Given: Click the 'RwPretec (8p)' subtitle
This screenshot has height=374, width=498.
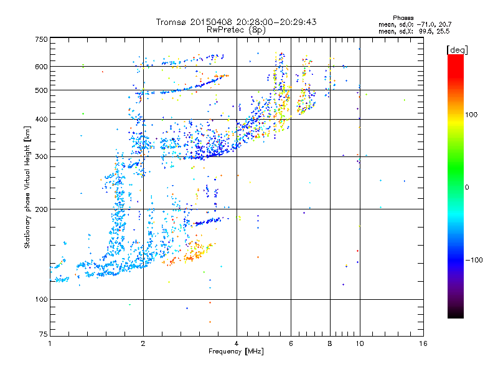Looking at the screenshot, I should [x=236, y=30].
